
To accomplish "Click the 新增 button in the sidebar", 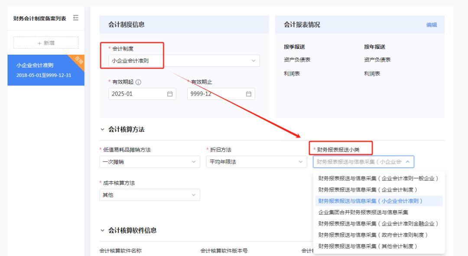I will [45, 42].
